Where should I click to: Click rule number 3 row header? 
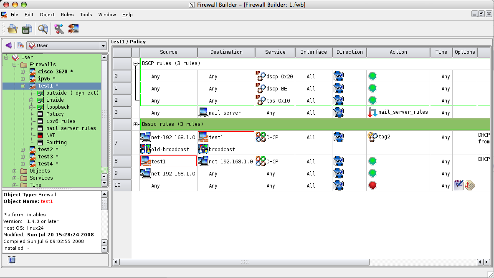coord(122,112)
